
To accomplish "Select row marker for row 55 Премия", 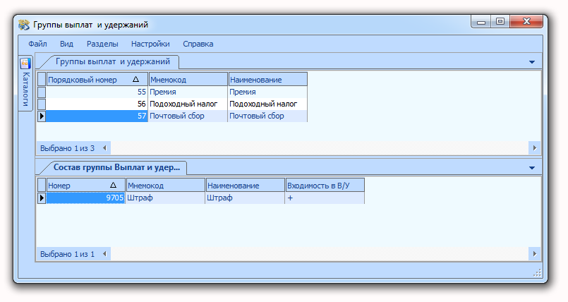I will (x=42, y=92).
